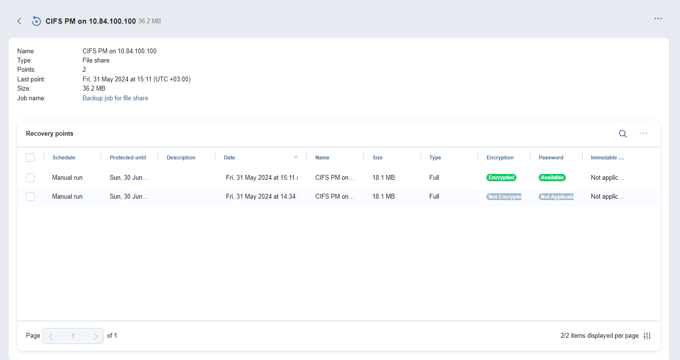
Task: Open the top-right more options menu
Action: 658,19
